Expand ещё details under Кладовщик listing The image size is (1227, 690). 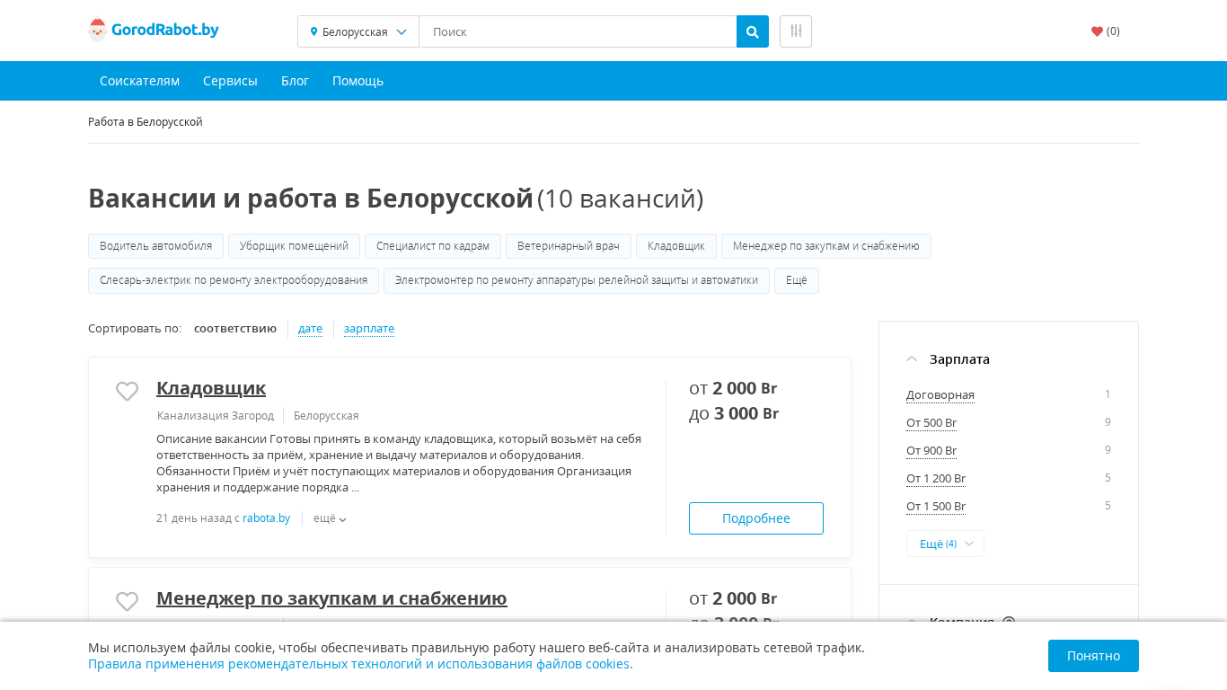330,518
